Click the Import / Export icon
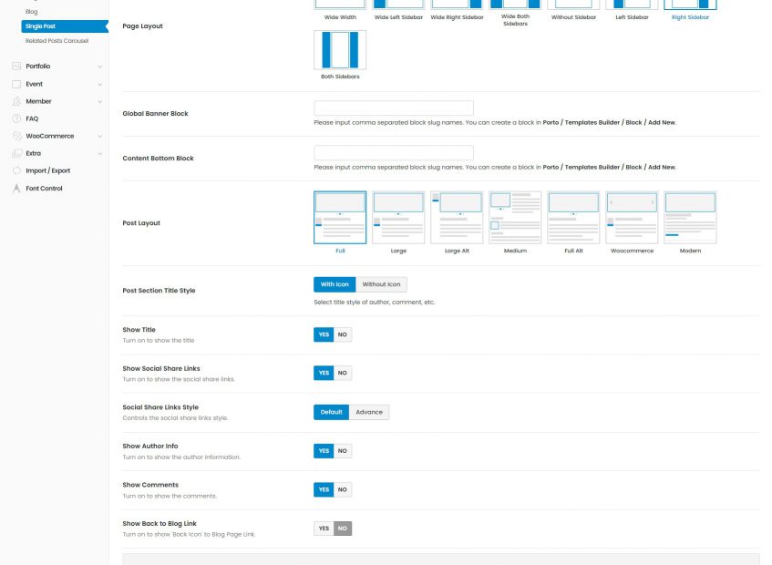This screenshot has width=772, height=565. point(16,170)
